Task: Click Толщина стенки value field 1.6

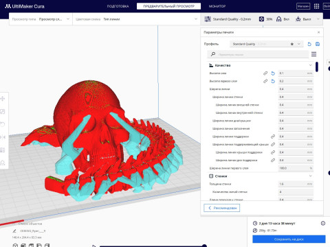Action: [x=296, y=184]
